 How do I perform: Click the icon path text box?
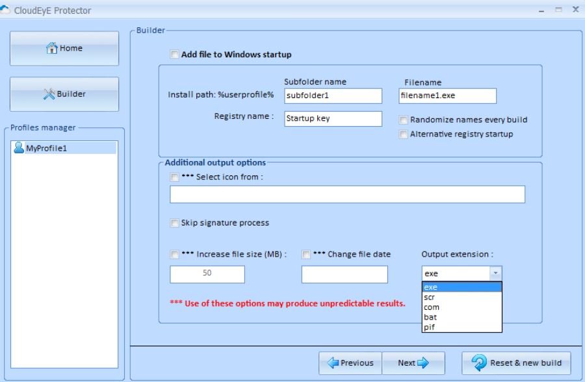click(347, 194)
